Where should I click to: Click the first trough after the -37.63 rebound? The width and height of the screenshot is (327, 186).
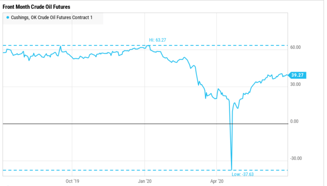238,108
